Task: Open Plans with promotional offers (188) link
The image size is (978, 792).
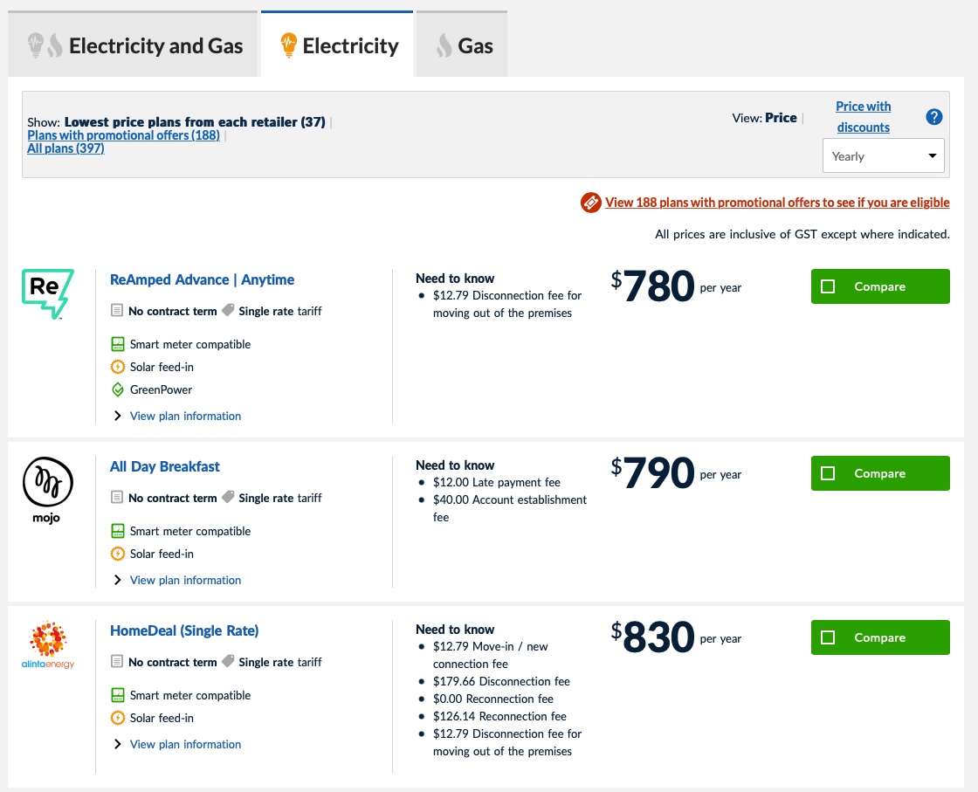Action: point(123,135)
